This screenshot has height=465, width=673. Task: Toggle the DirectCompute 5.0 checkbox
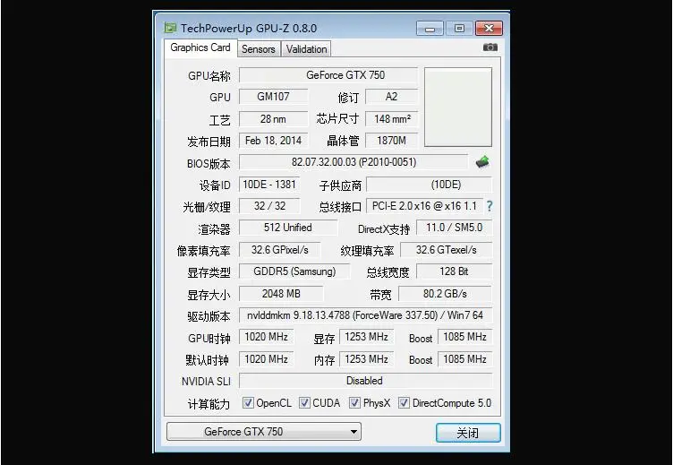[404, 402]
